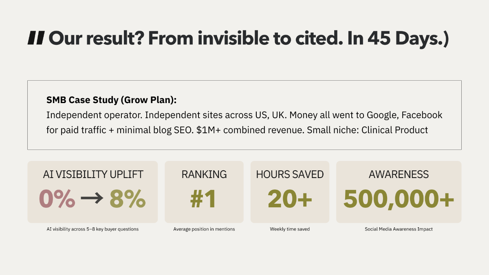Click the case study description paragraph
The image size is (489, 275).
coord(244,123)
